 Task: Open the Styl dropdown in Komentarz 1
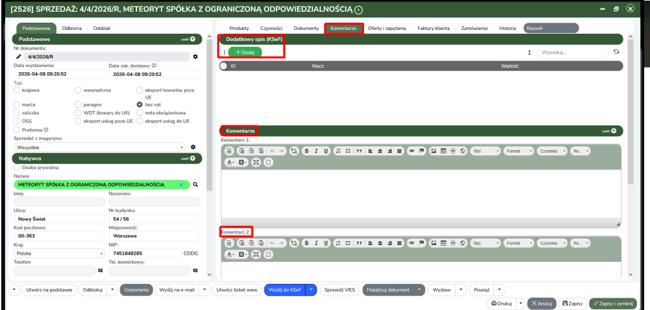click(x=486, y=151)
